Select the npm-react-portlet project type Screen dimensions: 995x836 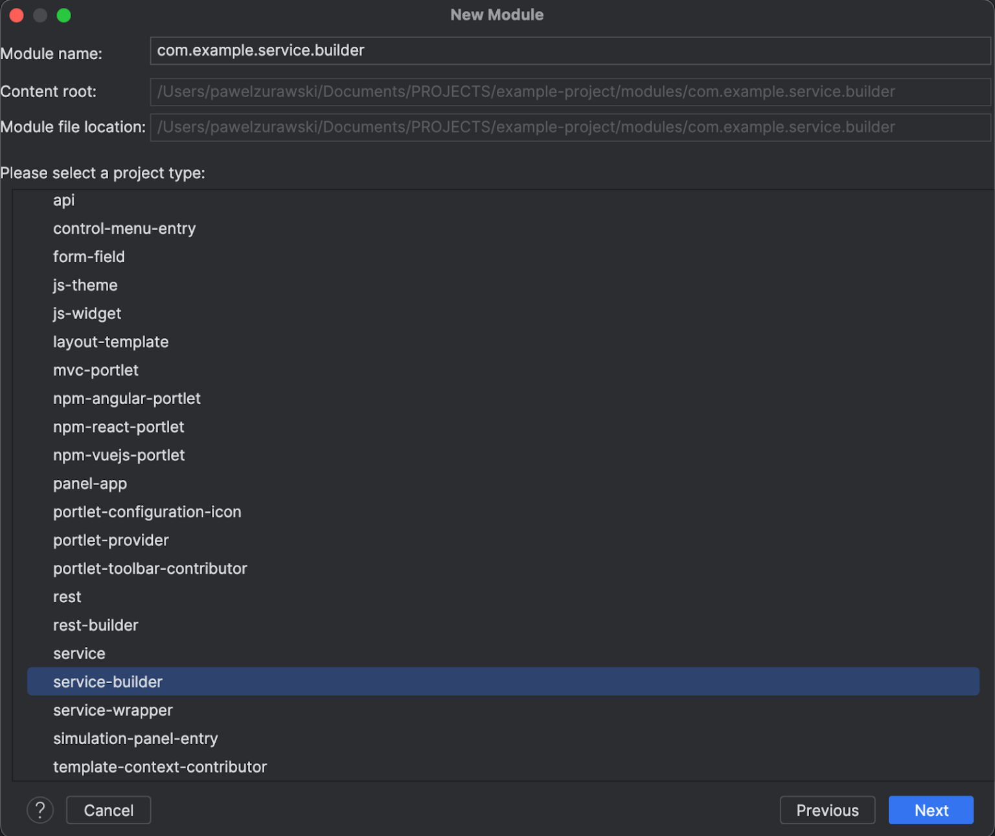point(119,427)
